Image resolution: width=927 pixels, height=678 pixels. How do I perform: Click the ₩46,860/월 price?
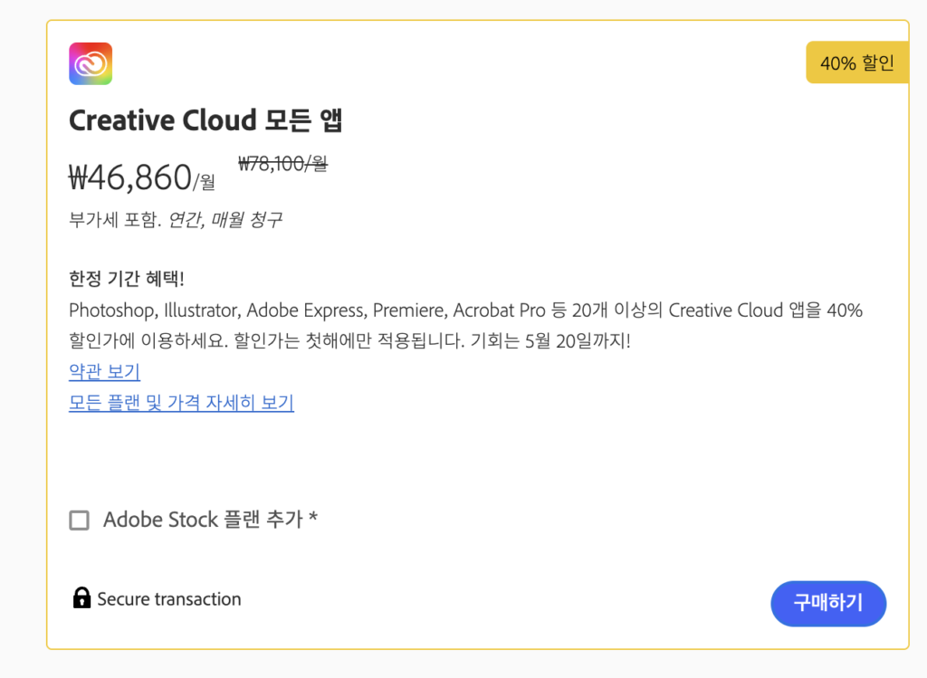[142, 177]
